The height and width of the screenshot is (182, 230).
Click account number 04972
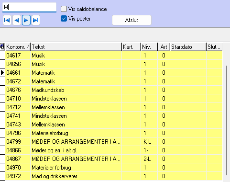(14, 176)
